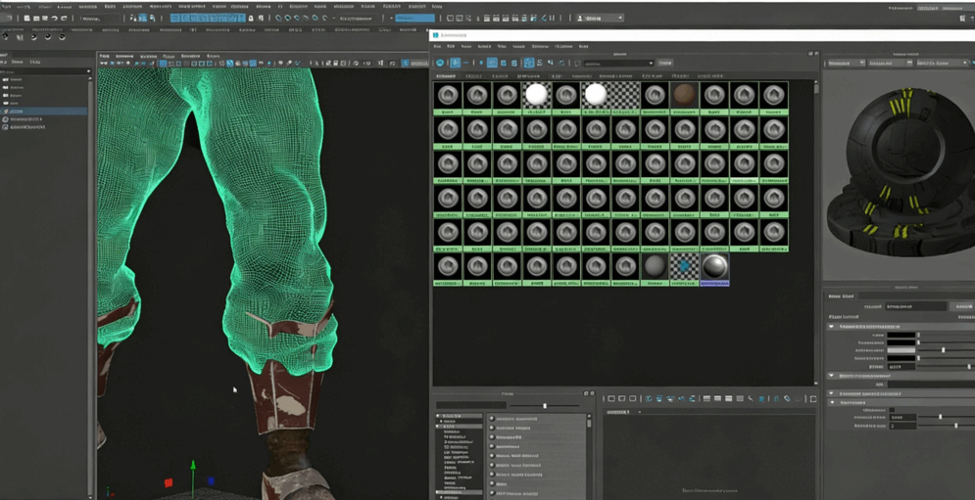The width and height of the screenshot is (975, 500).
Task: Click the first rectangle icon in the work area toolbar
Action: (611, 399)
